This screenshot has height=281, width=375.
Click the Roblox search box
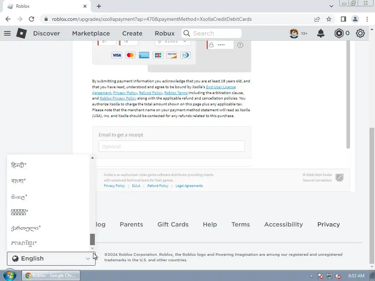coord(211,33)
